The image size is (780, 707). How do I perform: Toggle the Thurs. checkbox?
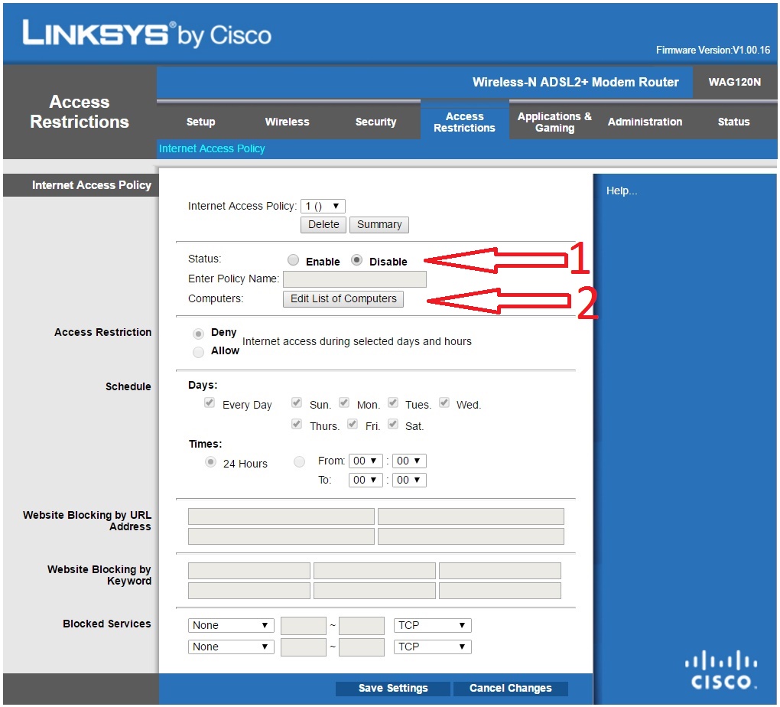click(297, 424)
